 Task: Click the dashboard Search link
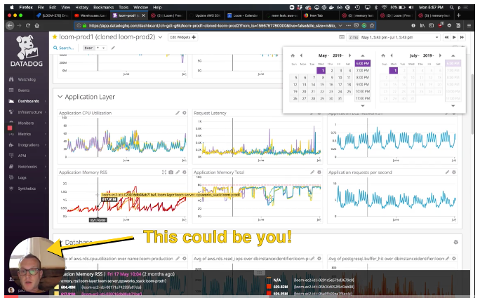(63, 48)
